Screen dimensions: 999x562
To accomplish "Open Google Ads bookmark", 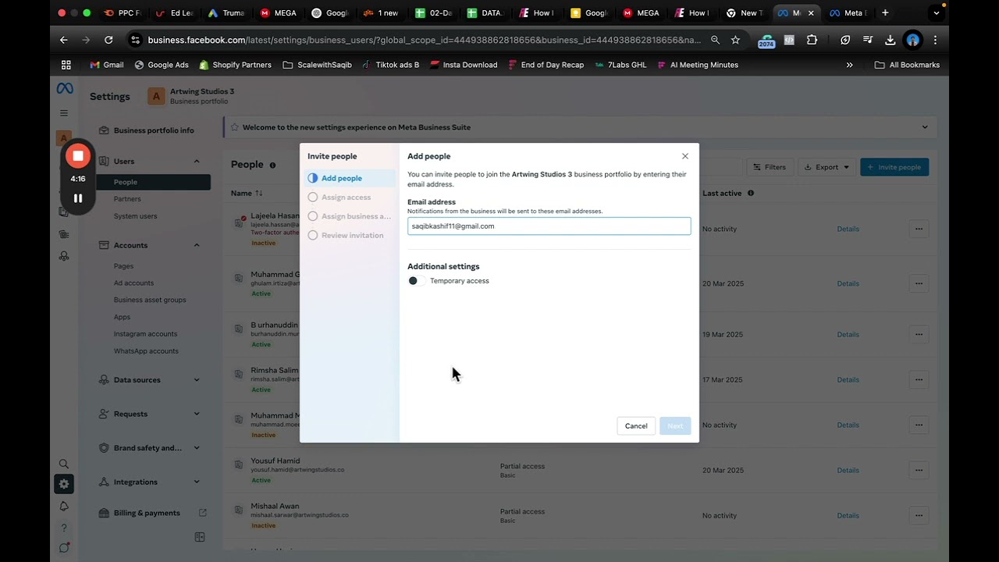I will (x=162, y=65).
